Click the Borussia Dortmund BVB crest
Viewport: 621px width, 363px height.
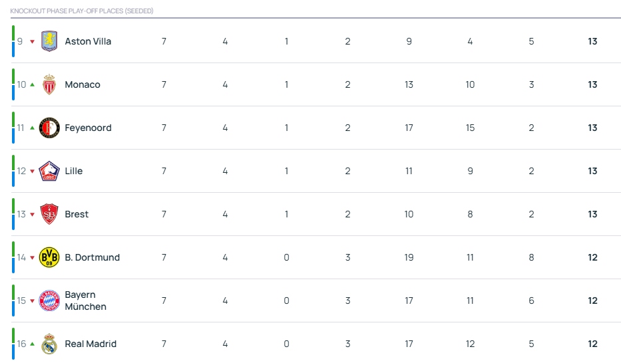49,257
